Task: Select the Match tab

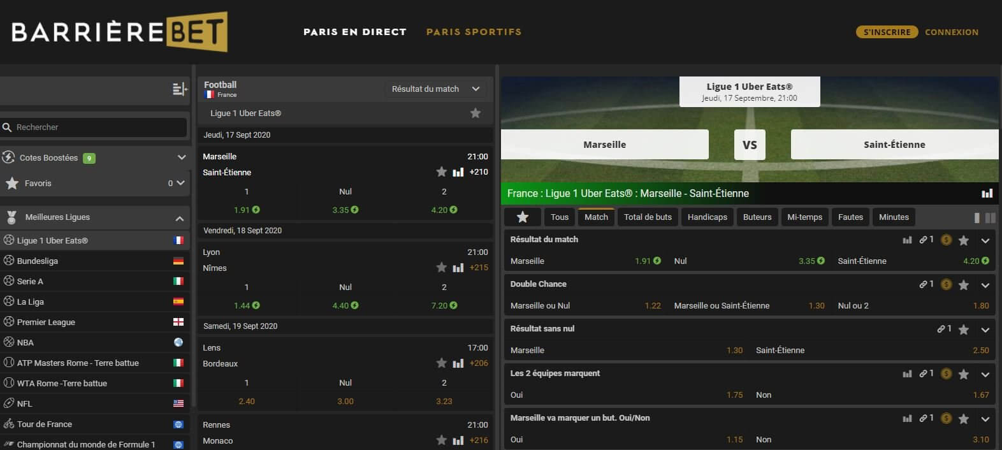Action: pos(596,217)
